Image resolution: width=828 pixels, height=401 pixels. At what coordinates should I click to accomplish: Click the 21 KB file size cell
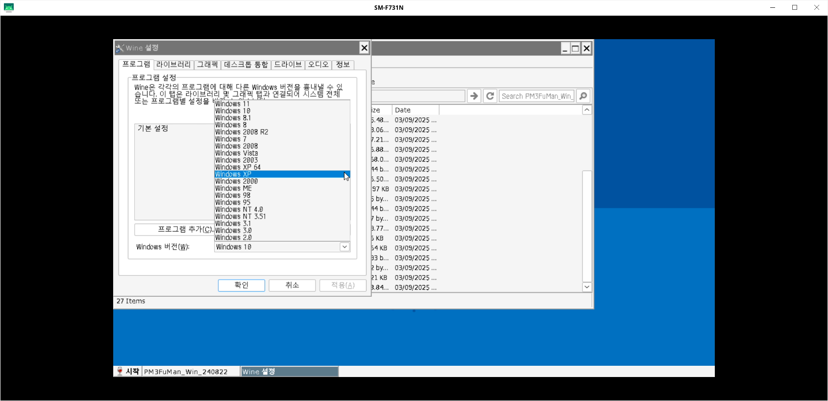(x=380, y=278)
